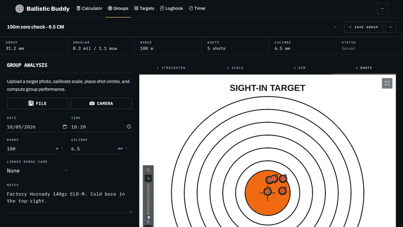Switch to step 2 Scale tab
The height and width of the screenshot is (227, 403).
point(235,68)
